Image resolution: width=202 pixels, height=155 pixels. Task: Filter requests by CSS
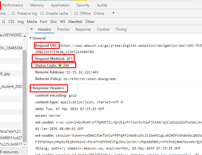tap(11, 22)
